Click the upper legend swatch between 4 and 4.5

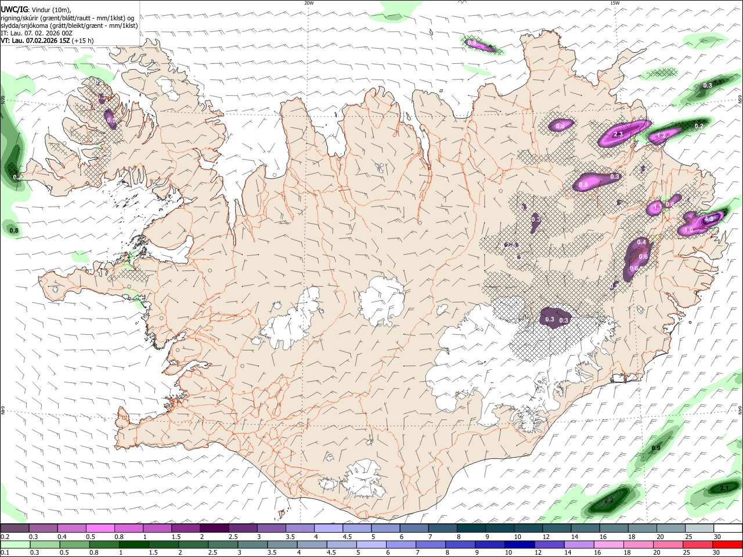[328, 528]
